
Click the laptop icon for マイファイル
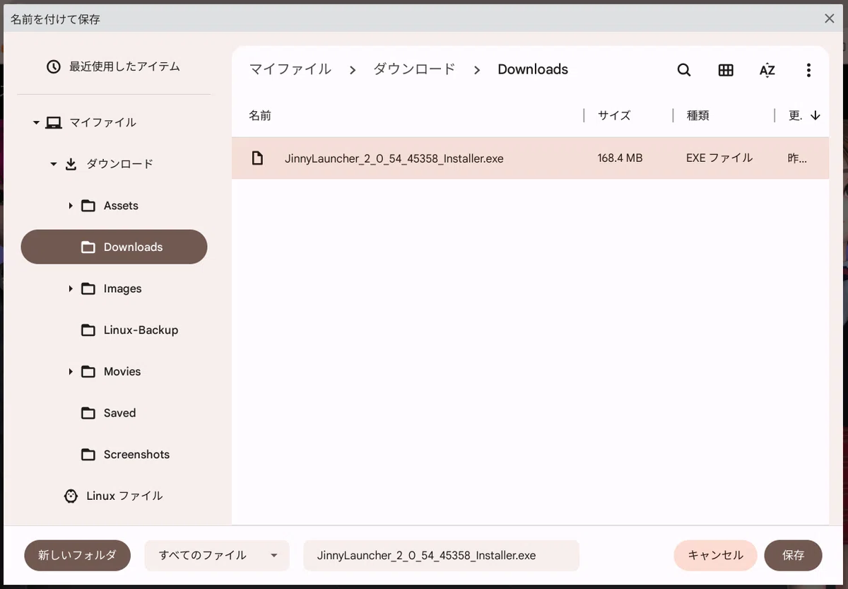coord(54,122)
